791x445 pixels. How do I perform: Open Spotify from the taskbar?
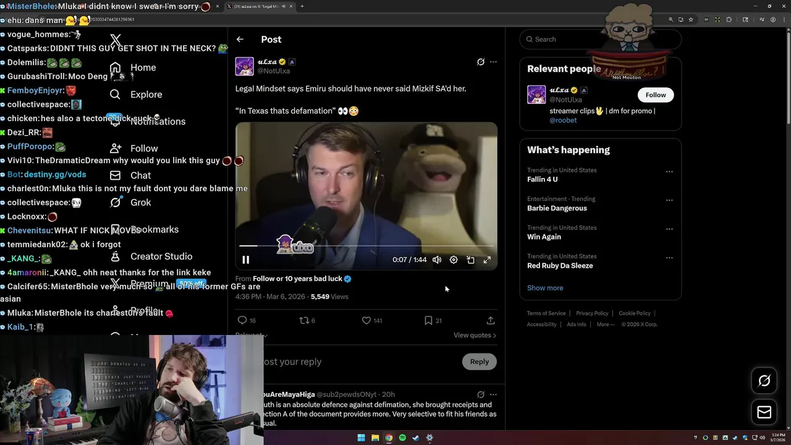point(402,438)
